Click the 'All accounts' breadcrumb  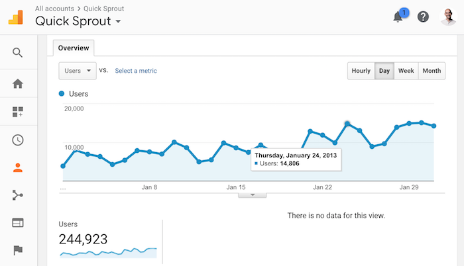54,9
